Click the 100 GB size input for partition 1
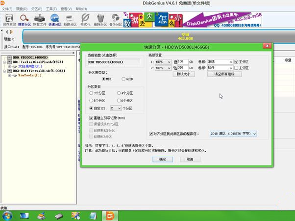 [183, 62]
